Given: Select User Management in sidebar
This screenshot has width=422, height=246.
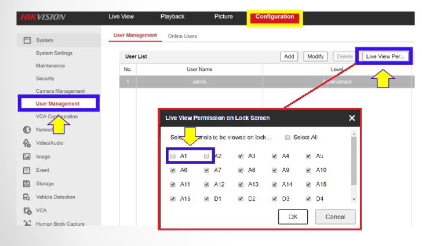Looking at the screenshot, I should click(x=59, y=103).
